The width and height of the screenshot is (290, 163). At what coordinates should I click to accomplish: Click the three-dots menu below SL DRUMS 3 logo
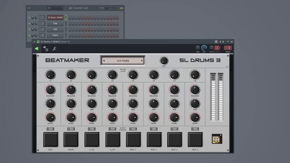pos(227,67)
